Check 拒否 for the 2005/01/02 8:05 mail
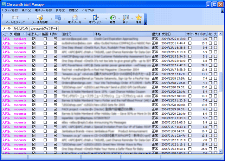This screenshot has width=225, height=161. click(45, 122)
